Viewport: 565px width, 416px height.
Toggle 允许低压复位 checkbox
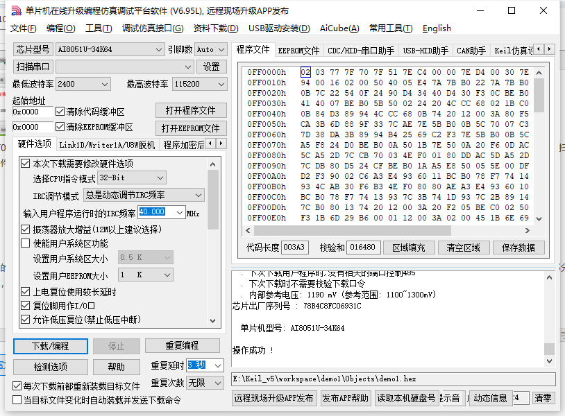click(x=25, y=319)
